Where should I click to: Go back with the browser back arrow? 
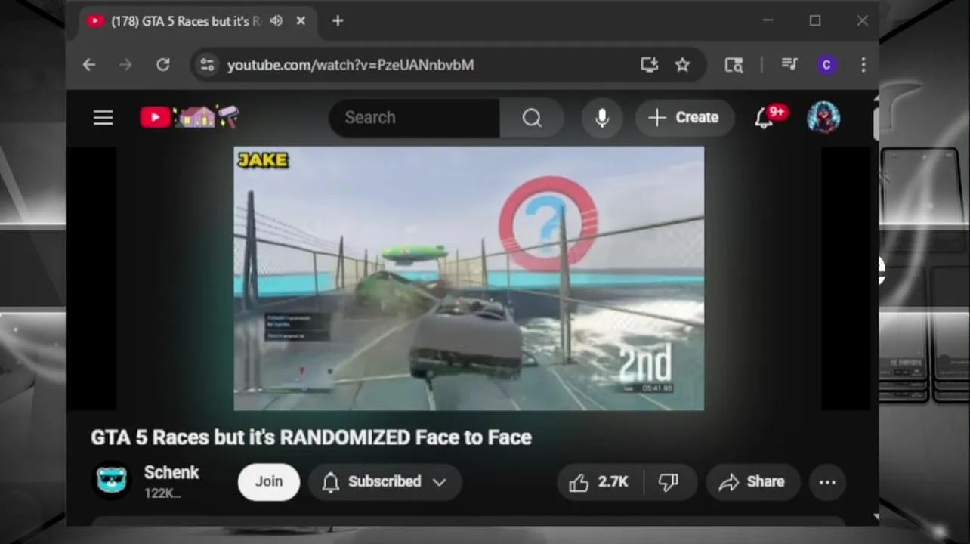(x=89, y=65)
